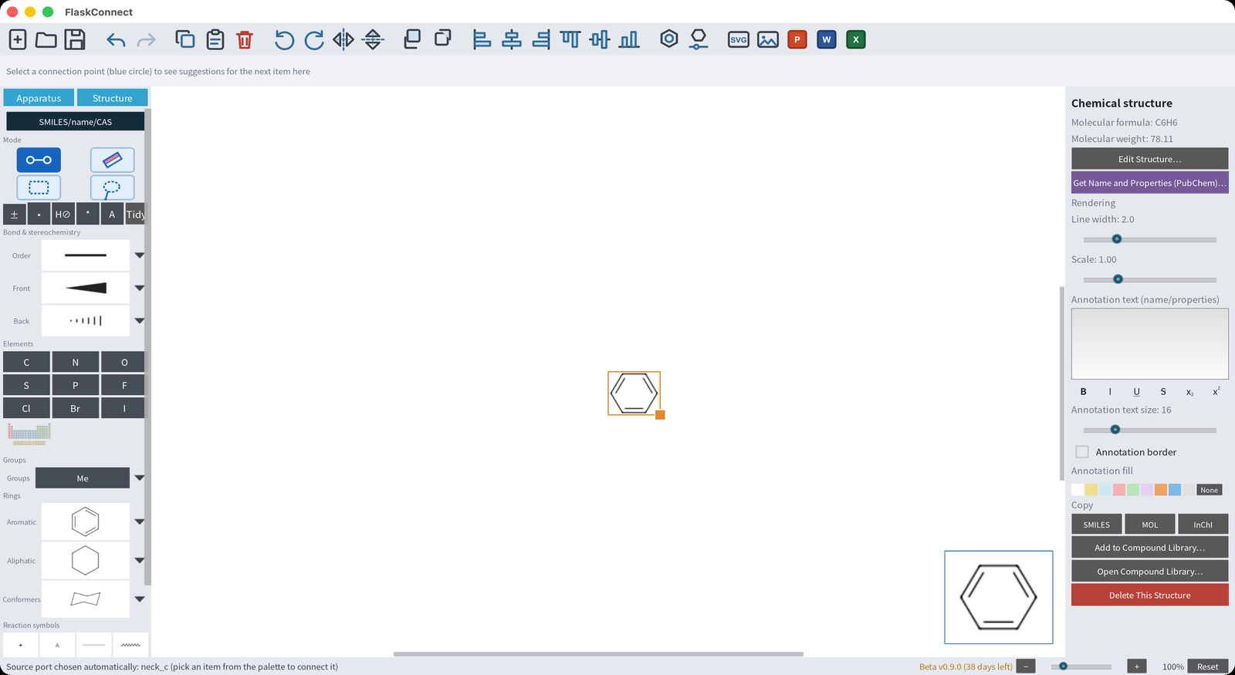Switch to the Apparatus tab
This screenshot has height=675, width=1235.
[39, 98]
